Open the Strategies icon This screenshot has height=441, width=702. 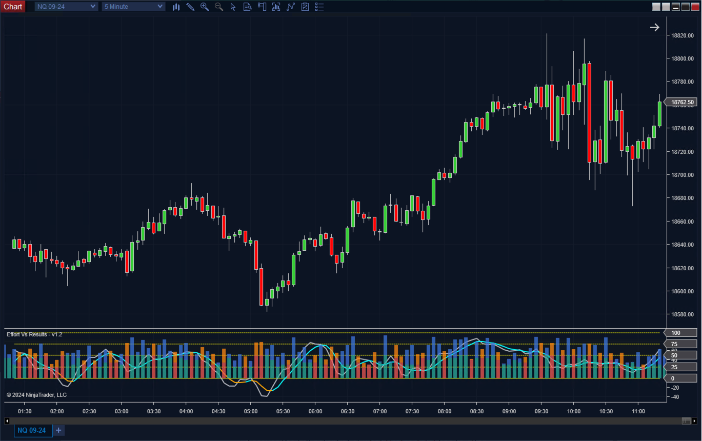305,7
